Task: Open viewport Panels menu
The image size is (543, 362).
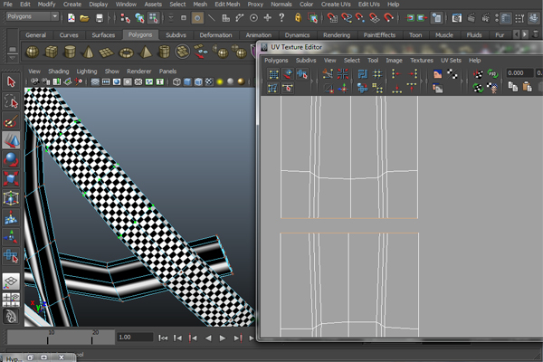Action: click(167, 71)
